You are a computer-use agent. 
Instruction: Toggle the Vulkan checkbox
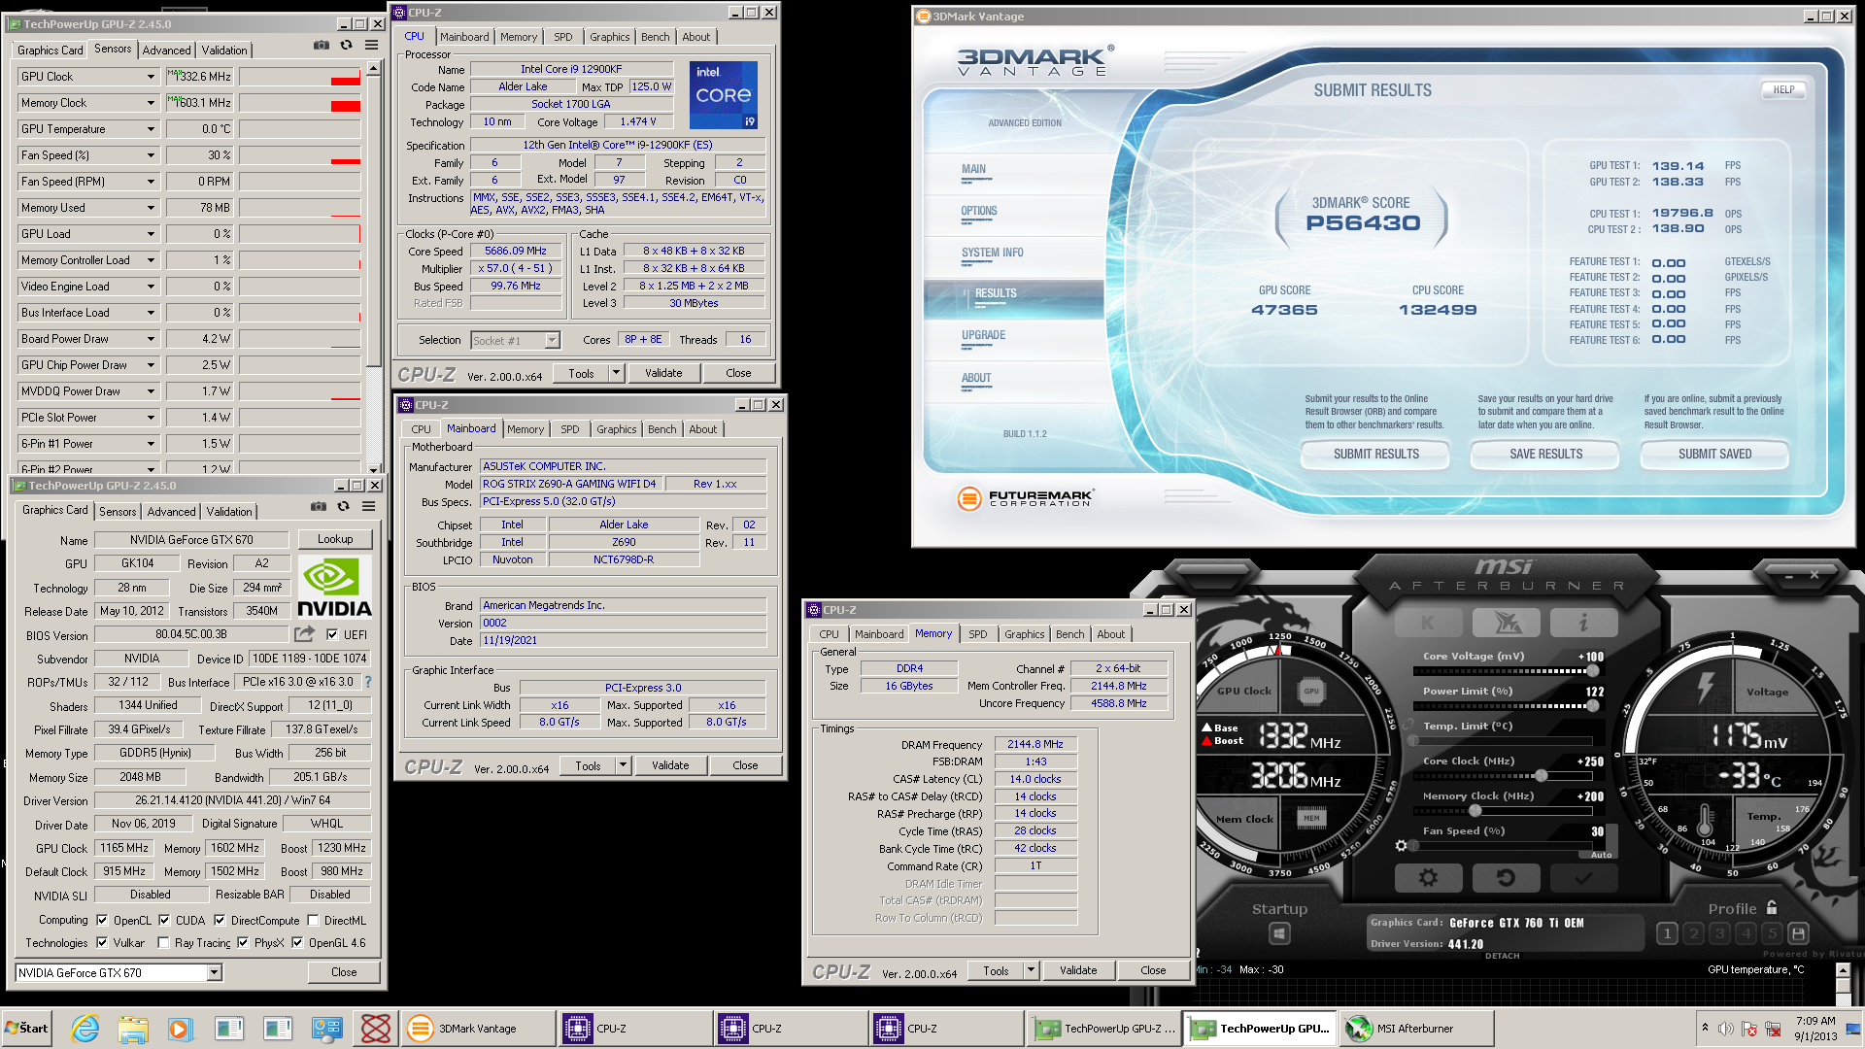pos(102,942)
